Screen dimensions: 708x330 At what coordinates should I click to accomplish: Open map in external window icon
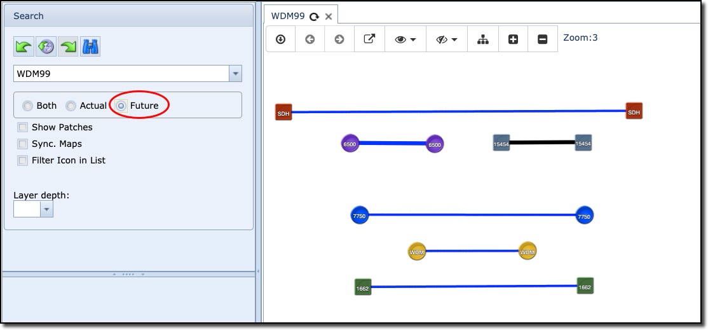click(369, 39)
